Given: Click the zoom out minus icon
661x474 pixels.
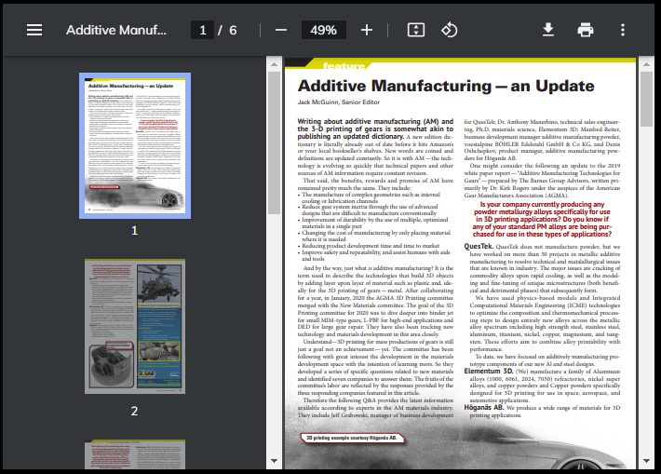Looking at the screenshot, I should coord(281,30).
